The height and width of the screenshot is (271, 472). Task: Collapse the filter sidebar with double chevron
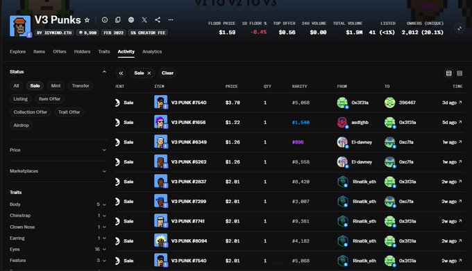pos(121,73)
